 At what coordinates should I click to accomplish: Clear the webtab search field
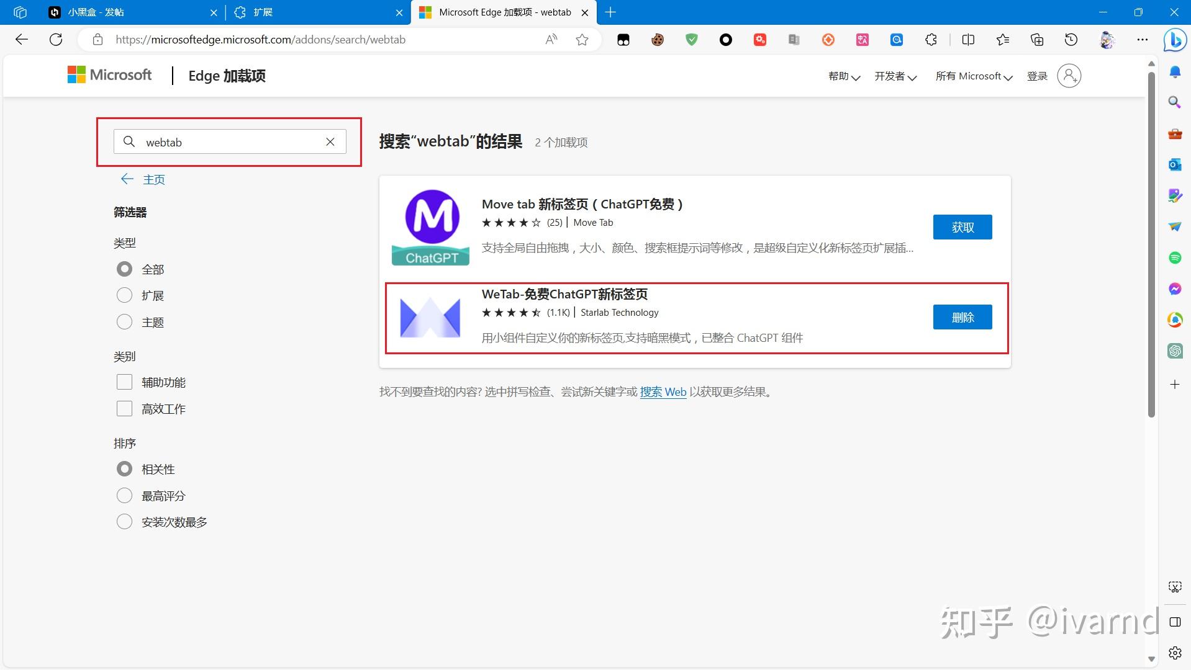click(330, 141)
